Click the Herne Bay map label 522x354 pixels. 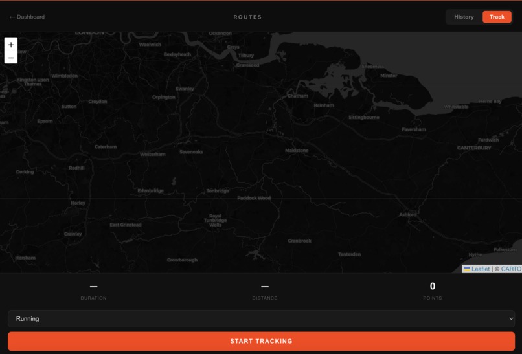coord(490,101)
